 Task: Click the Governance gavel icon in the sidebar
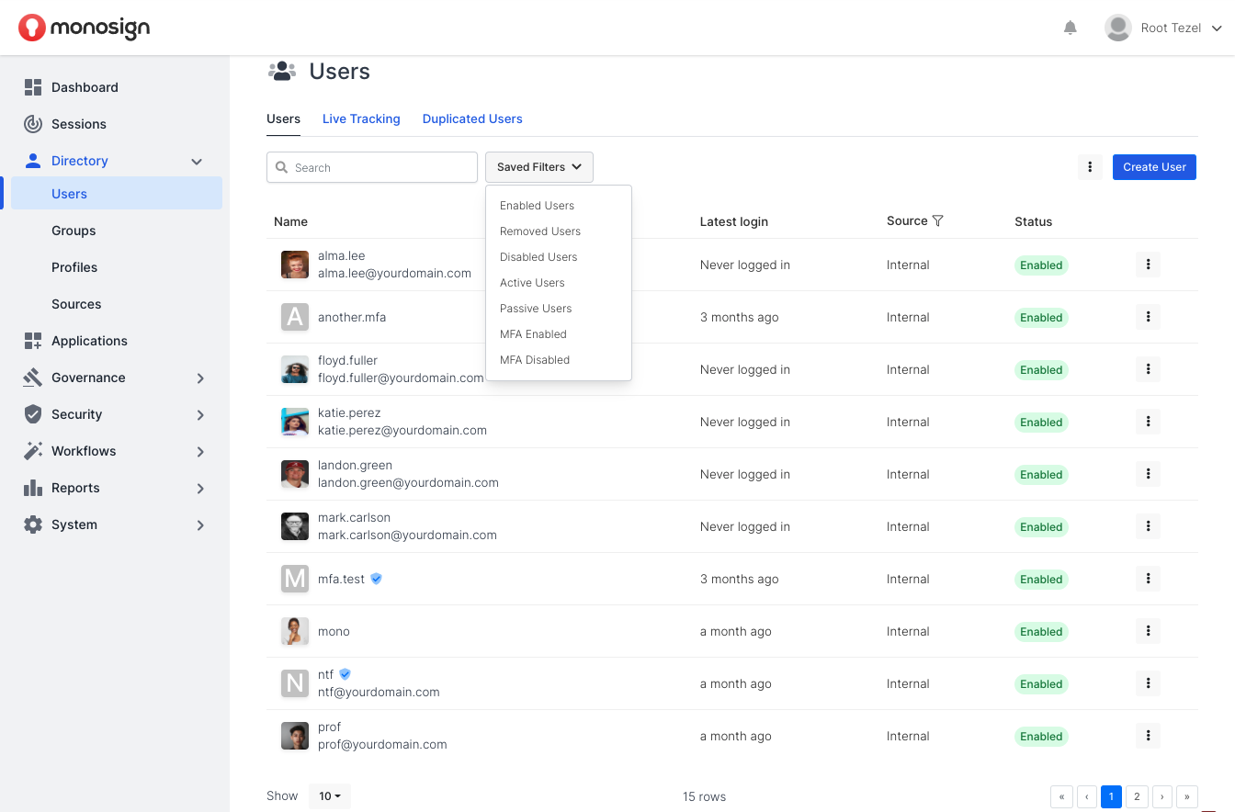point(33,378)
